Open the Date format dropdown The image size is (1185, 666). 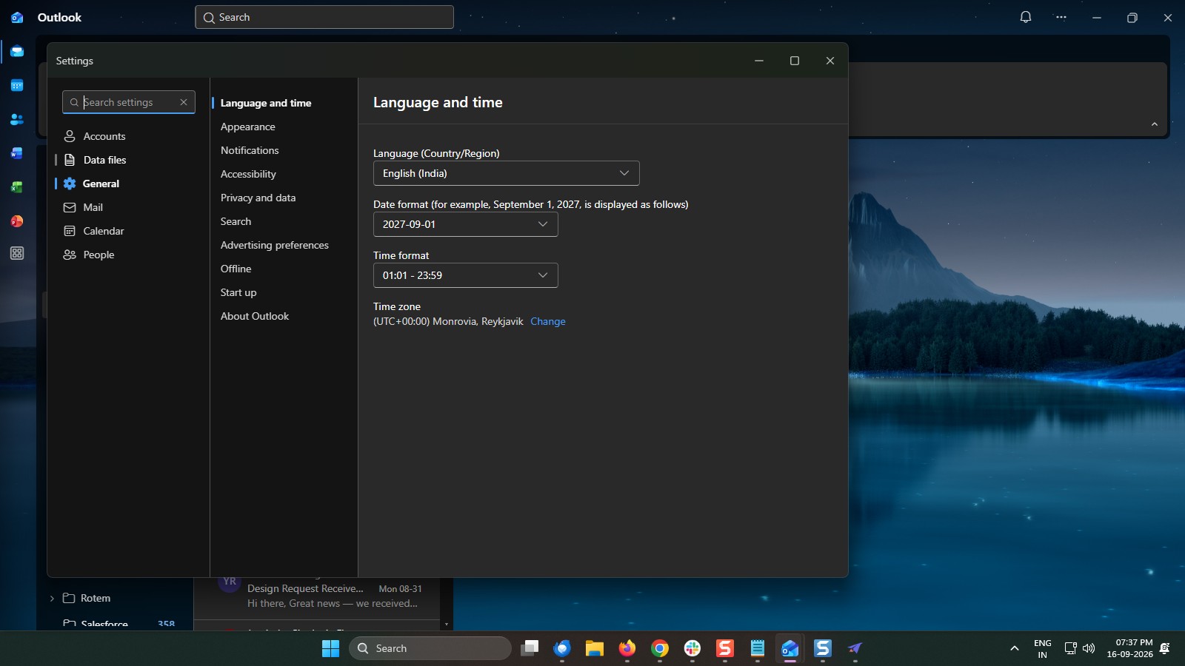[465, 224]
